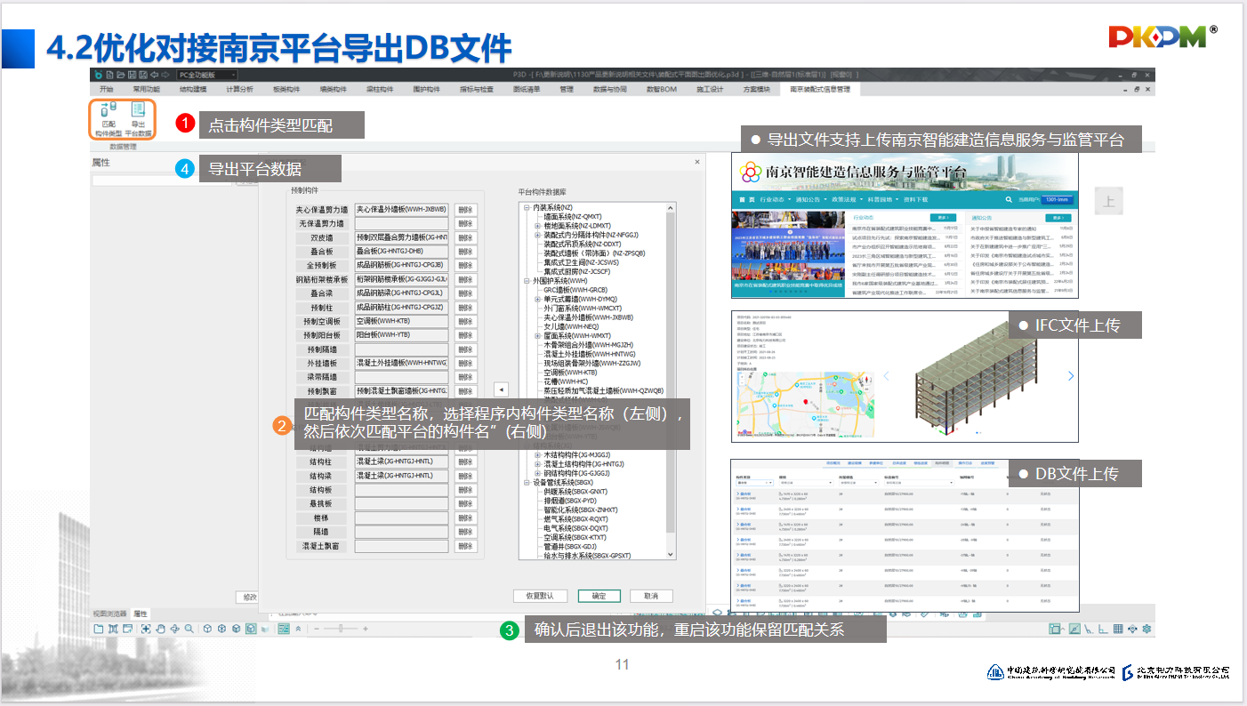
Task: Toggle the highlighted panel display icon in bottom toolbar
Action: tap(284, 629)
